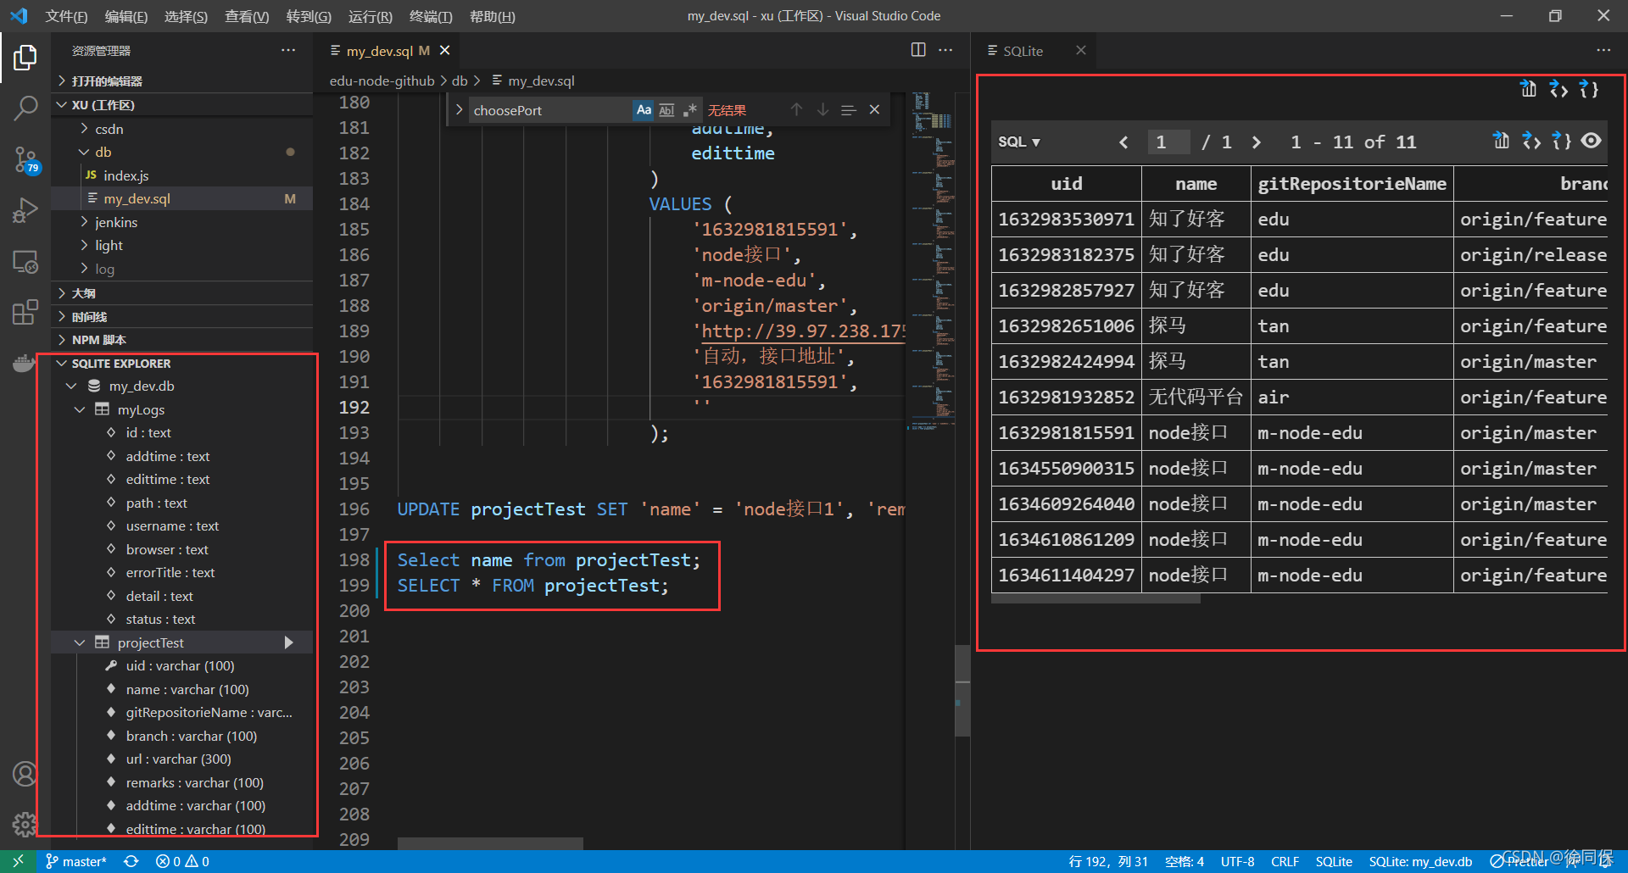Open the 文件(F) menu

click(66, 16)
